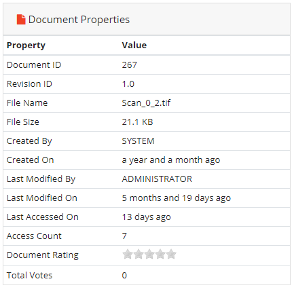This screenshot has height=294, width=294.
Task: Click the Created By label
Action: pos(29,141)
